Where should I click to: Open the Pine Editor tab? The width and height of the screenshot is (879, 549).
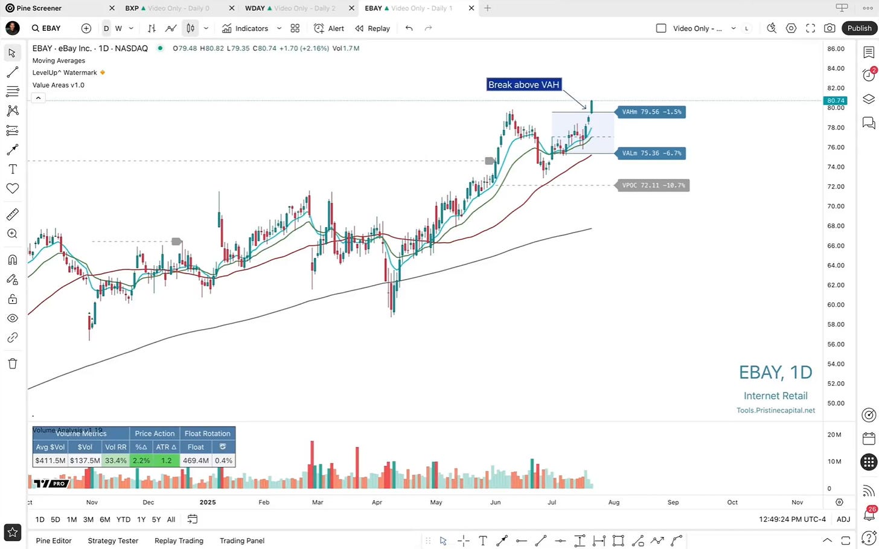point(54,541)
